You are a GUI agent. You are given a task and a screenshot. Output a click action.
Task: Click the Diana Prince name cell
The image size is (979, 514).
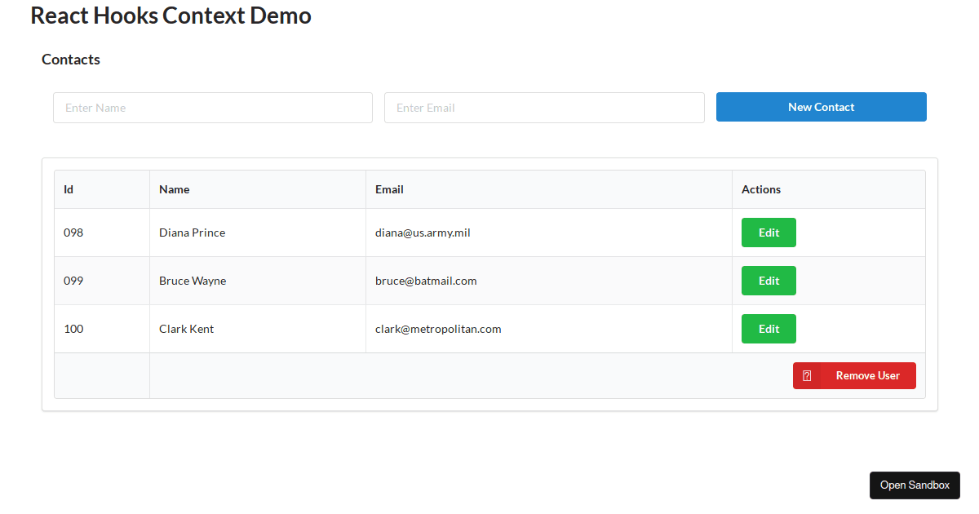(192, 233)
